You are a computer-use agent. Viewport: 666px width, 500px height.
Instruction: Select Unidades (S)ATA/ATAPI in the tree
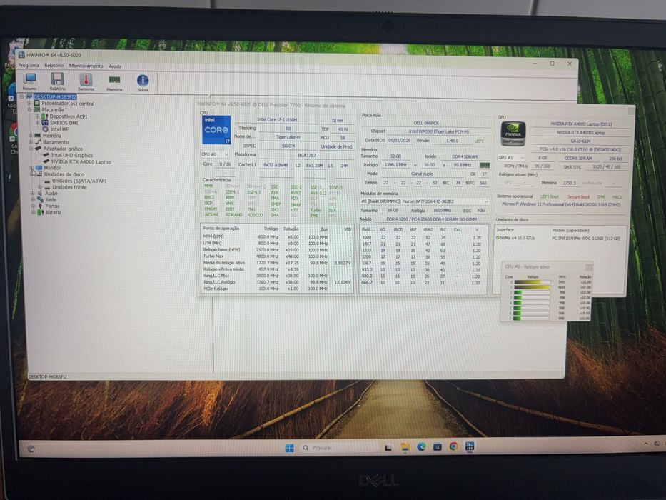tap(76, 181)
